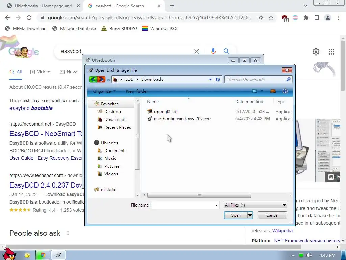Select Libraries in the navigation pane
Screen dimensions: 346x260
point(109,143)
